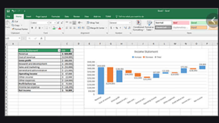This screenshot has height=123, width=219.
Task: Open the font size dropdown
Action: [55, 23]
